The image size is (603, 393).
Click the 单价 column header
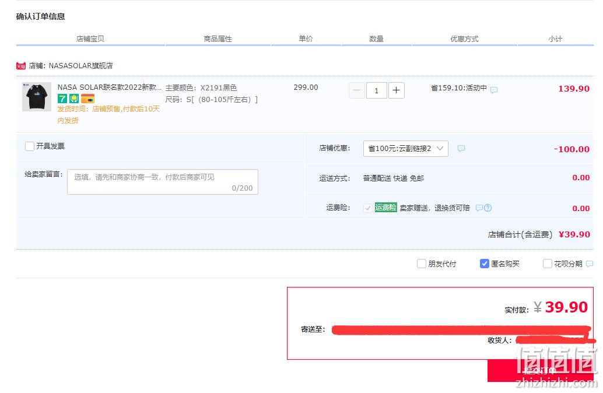(306, 38)
